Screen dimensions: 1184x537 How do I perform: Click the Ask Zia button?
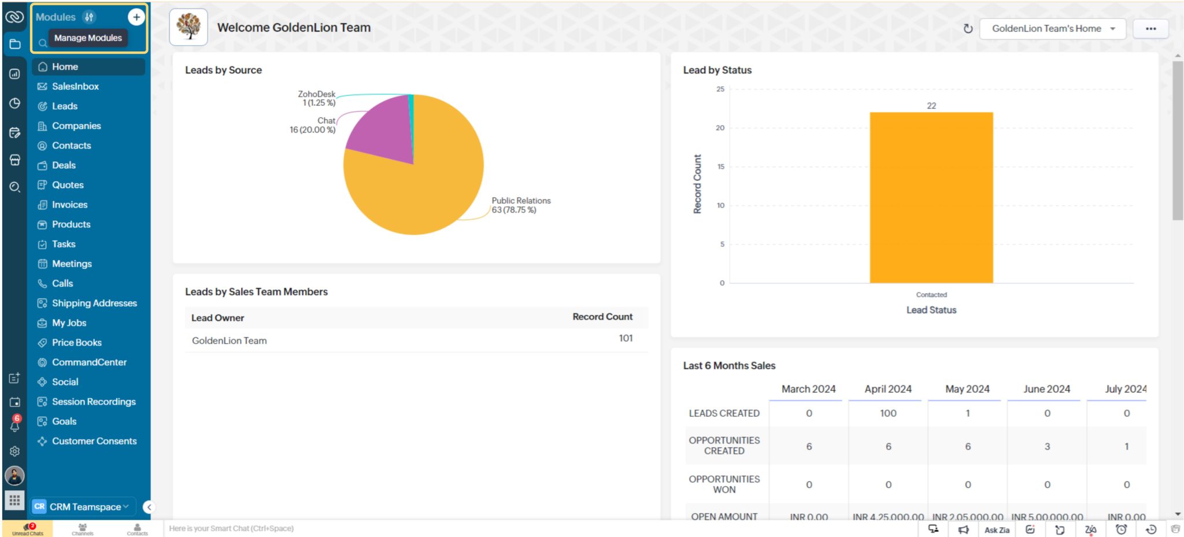[x=997, y=529]
